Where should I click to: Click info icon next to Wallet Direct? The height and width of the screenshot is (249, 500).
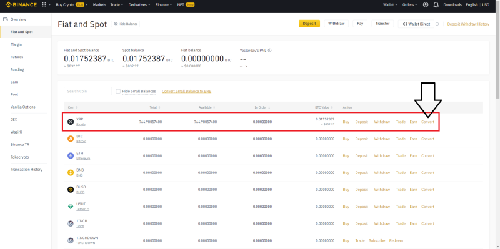[x=437, y=24]
